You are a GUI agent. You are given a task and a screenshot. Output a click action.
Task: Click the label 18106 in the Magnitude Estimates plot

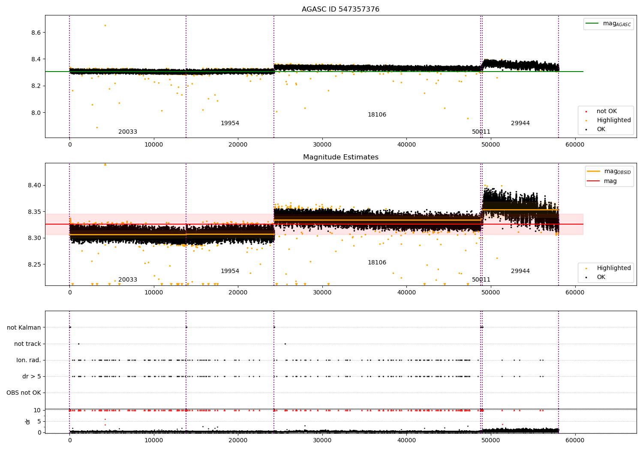(377, 263)
